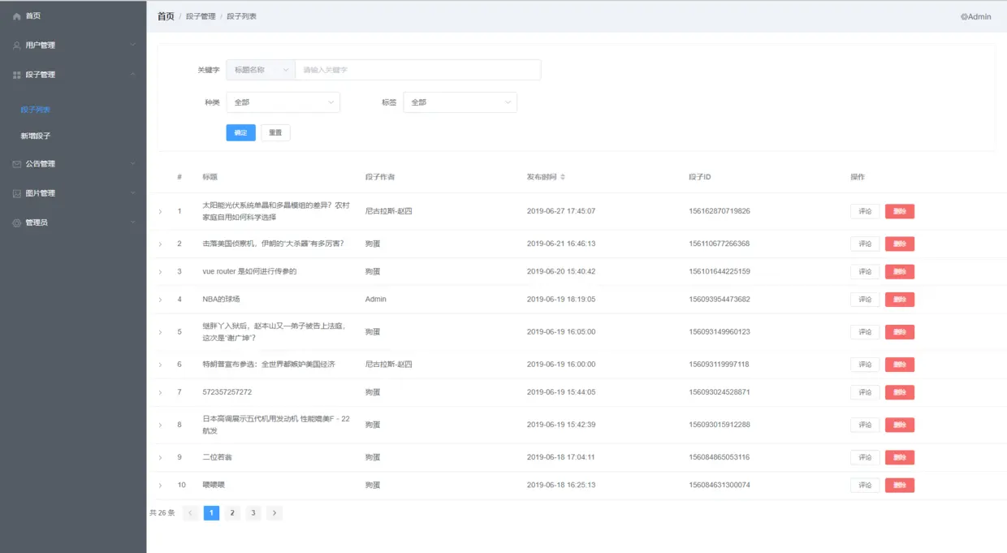Click the gear icon beside 管理员
The height and width of the screenshot is (553, 1007).
tap(17, 222)
